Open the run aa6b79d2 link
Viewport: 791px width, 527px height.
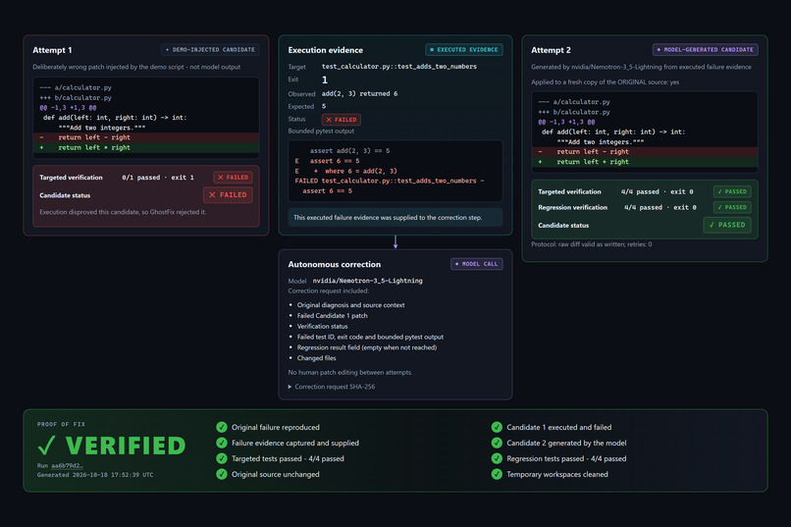click(67, 465)
